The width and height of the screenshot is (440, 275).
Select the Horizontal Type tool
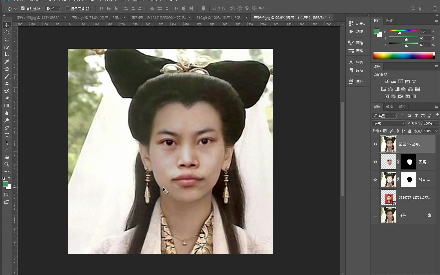click(7, 135)
